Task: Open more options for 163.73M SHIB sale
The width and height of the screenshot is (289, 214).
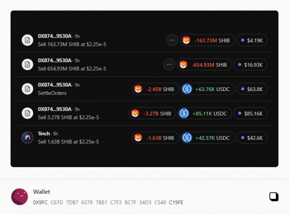Action: [172, 40]
